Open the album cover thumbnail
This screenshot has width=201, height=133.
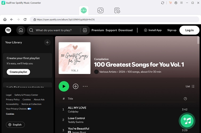click(74, 58)
